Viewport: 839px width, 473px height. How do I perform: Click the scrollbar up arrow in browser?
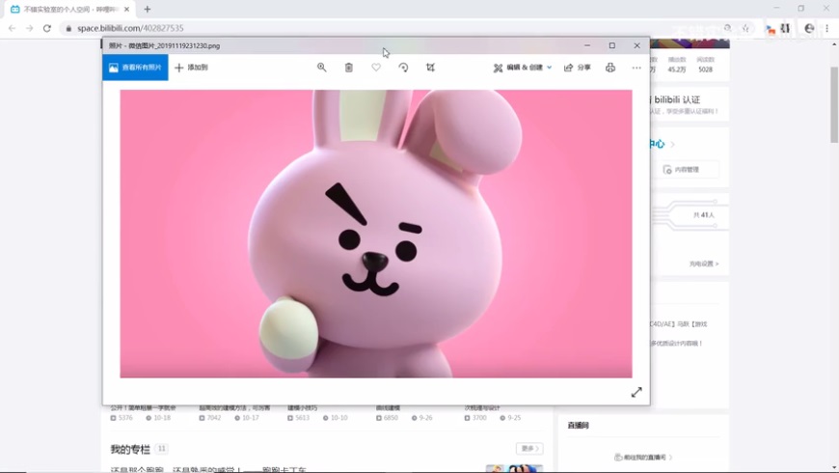[x=833, y=42]
